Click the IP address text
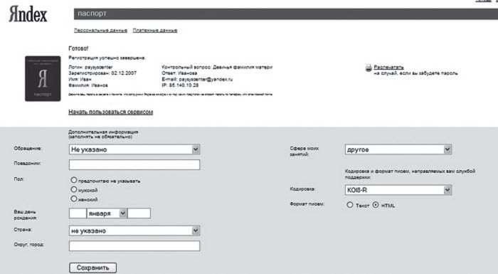The width and height of the screenshot is (498, 274). 180,85
